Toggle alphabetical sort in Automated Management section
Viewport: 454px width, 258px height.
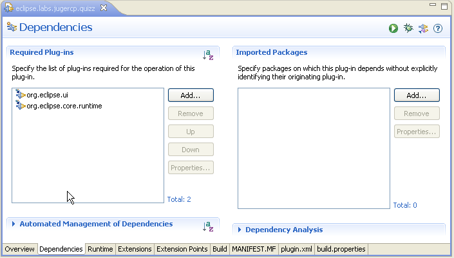coord(207,226)
